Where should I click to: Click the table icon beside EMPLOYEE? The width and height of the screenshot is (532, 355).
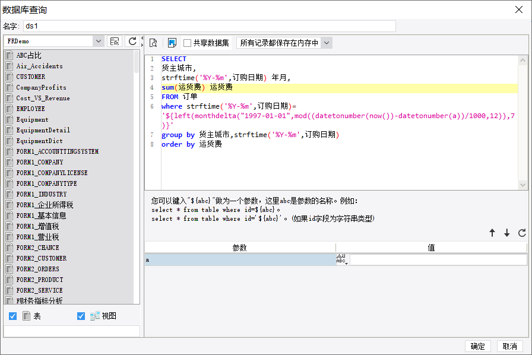click(9, 109)
